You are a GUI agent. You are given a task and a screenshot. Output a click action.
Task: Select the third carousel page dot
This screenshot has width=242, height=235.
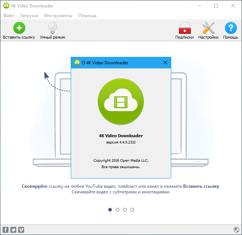click(125, 210)
